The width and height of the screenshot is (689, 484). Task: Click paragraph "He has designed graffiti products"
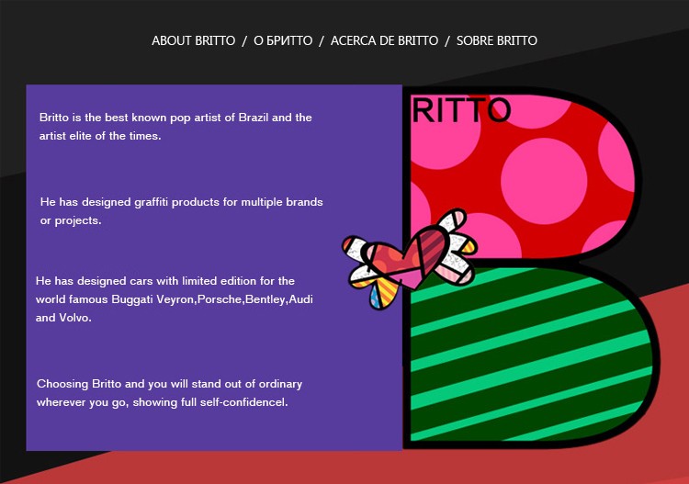tap(181, 211)
